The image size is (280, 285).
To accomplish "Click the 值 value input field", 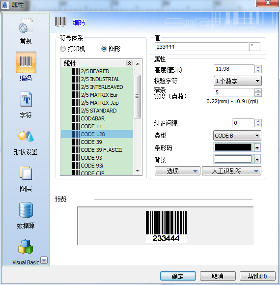I will click(202, 47).
